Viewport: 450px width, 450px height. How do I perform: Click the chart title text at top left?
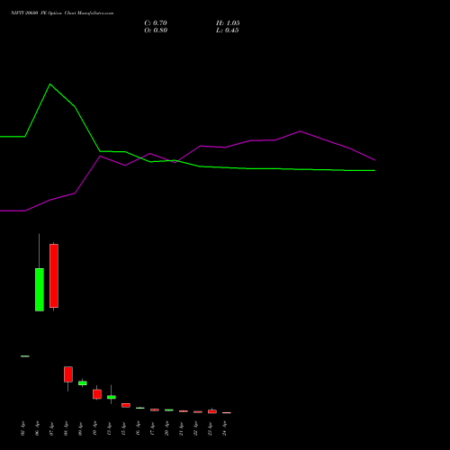[x=62, y=13]
